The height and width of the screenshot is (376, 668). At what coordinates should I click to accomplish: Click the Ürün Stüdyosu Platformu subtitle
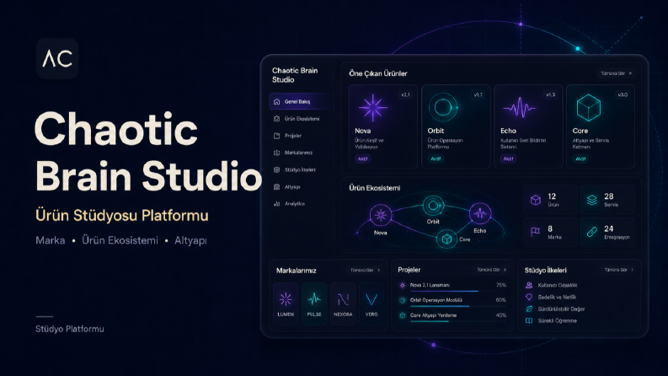click(122, 216)
